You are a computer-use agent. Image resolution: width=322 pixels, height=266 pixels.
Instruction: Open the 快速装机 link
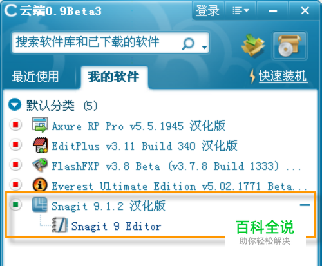(283, 76)
